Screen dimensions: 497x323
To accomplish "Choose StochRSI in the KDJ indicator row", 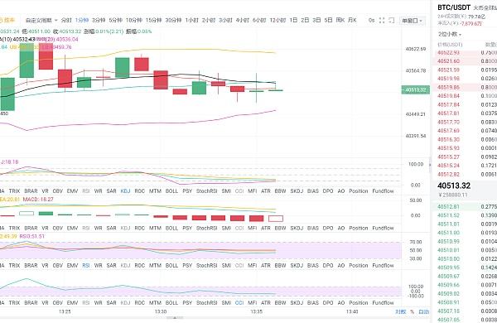I will [206, 191].
